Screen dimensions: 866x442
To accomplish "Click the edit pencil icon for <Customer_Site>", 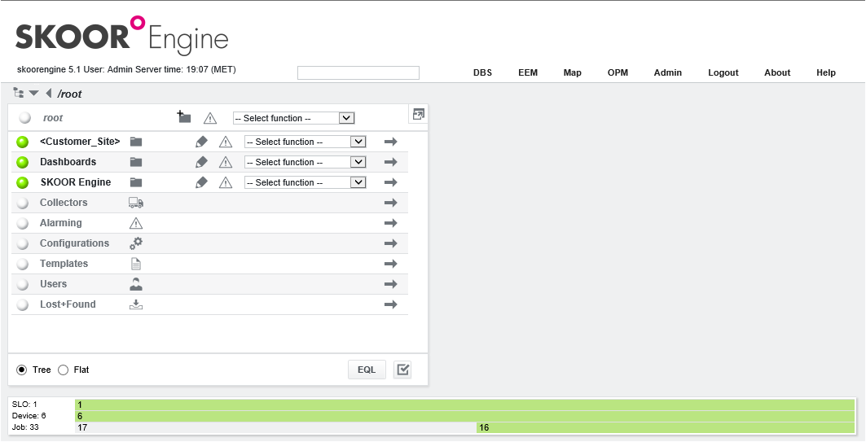I will (202, 142).
